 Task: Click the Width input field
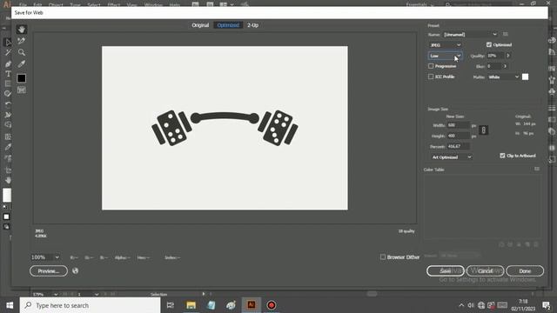click(x=459, y=125)
